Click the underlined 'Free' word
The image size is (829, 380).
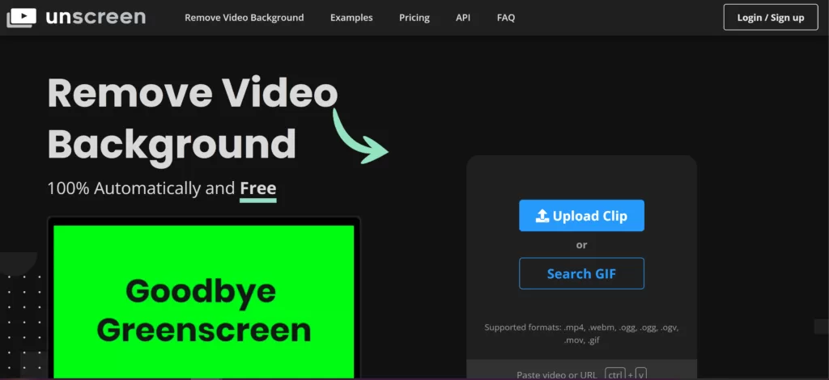click(258, 188)
